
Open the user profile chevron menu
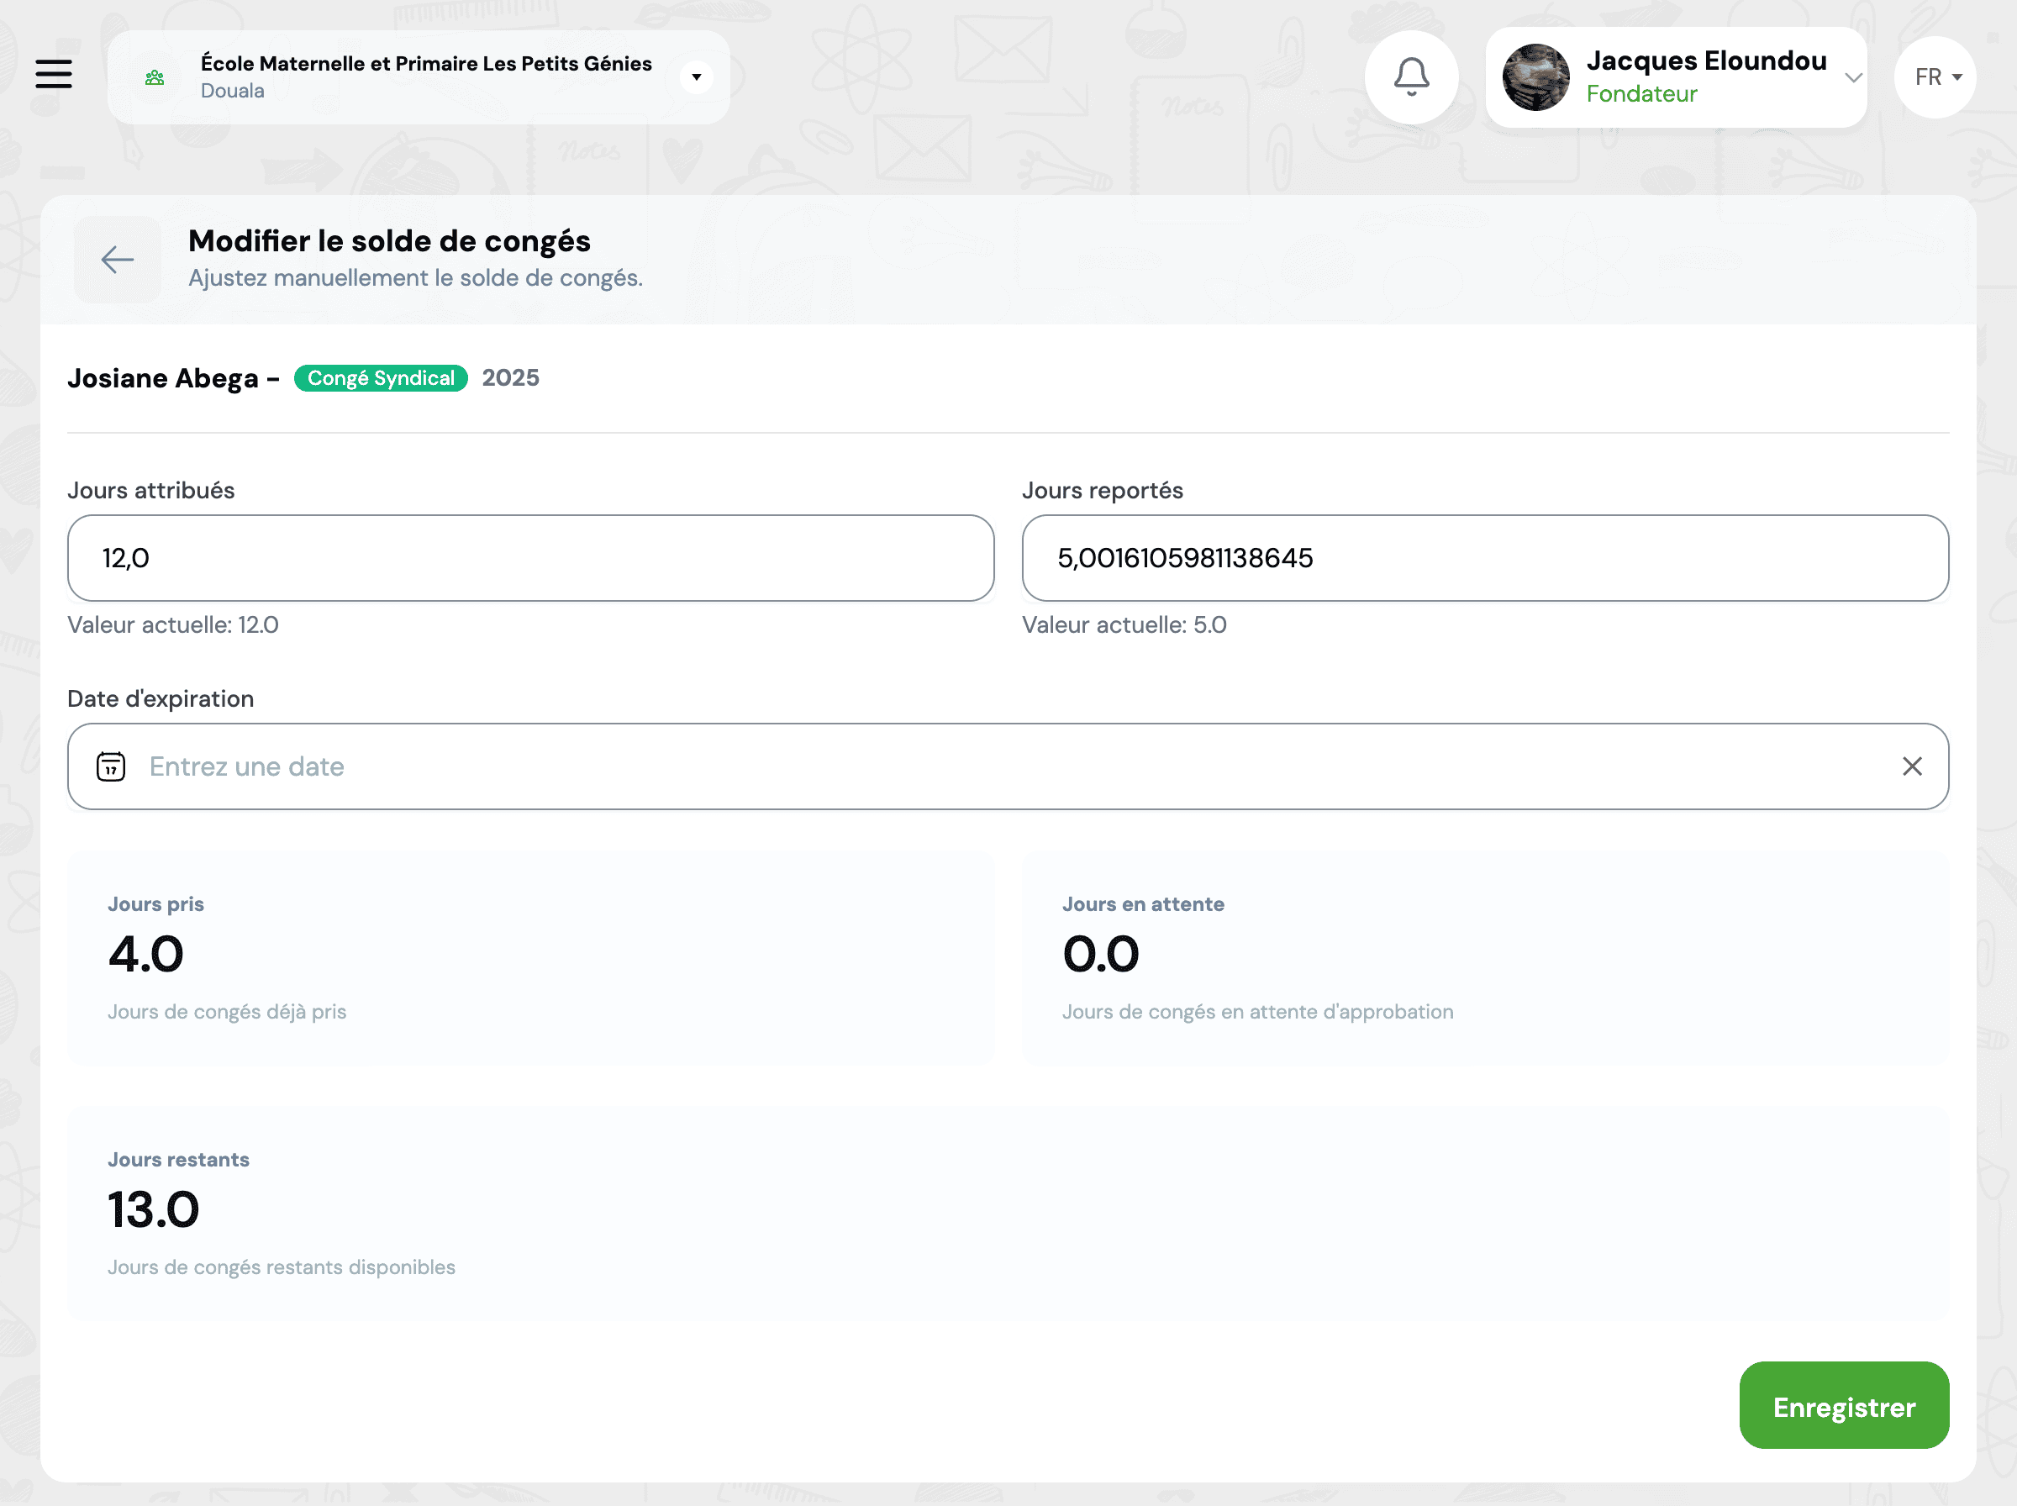point(1852,77)
